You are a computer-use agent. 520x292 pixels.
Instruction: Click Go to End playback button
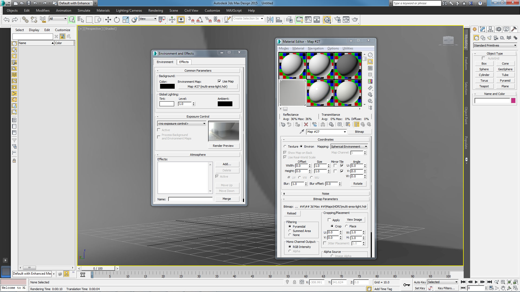[x=490, y=282]
